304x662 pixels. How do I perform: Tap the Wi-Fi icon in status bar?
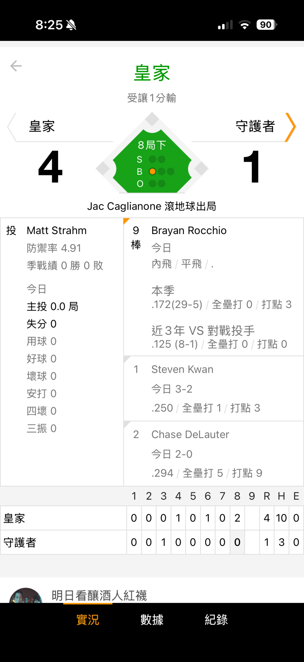pyautogui.click(x=244, y=25)
